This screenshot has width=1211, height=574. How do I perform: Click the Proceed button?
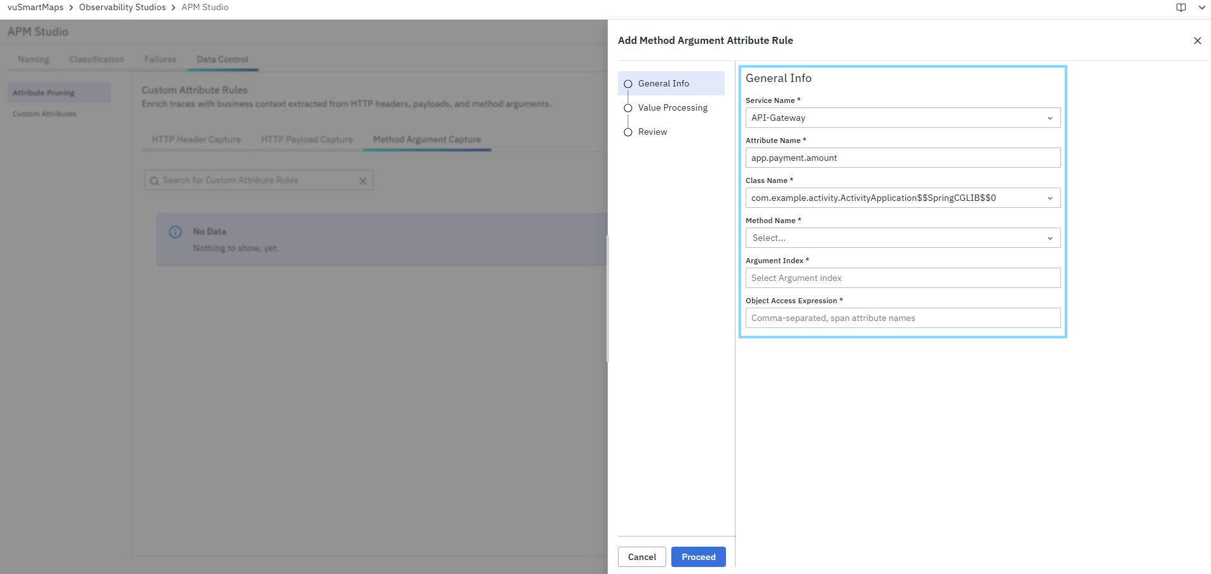click(x=698, y=557)
